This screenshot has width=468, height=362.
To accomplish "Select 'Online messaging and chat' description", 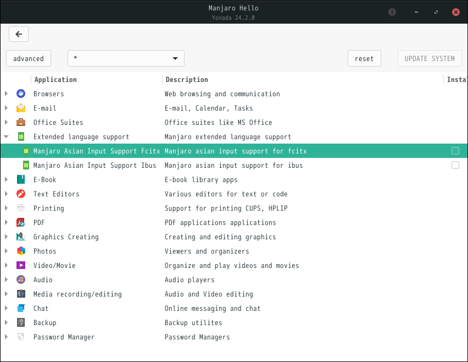I will [x=213, y=309].
